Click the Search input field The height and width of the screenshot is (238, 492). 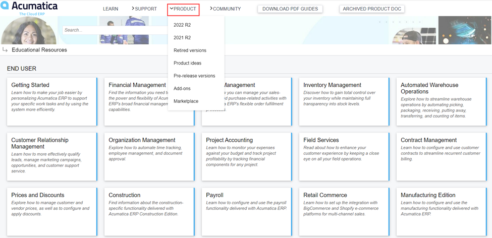click(x=116, y=30)
